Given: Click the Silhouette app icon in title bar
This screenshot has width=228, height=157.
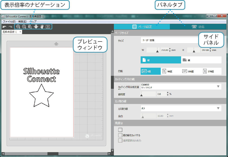Looking at the screenshot, I should pyautogui.click(x=3, y=16).
